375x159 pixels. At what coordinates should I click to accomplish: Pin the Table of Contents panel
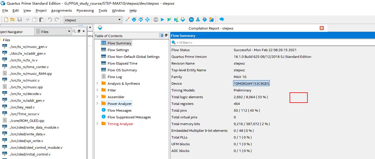point(161,36)
